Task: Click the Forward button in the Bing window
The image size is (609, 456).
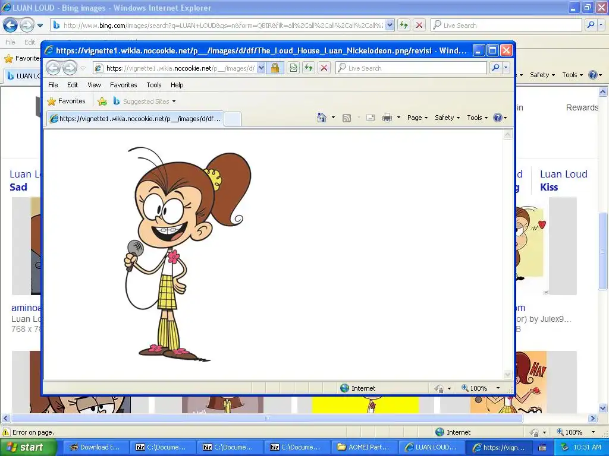Action: coord(26,25)
